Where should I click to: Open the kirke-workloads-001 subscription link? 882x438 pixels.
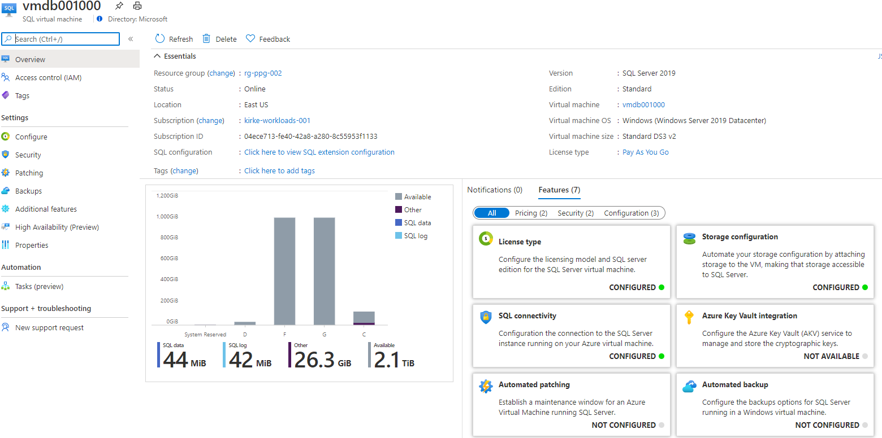pos(277,120)
